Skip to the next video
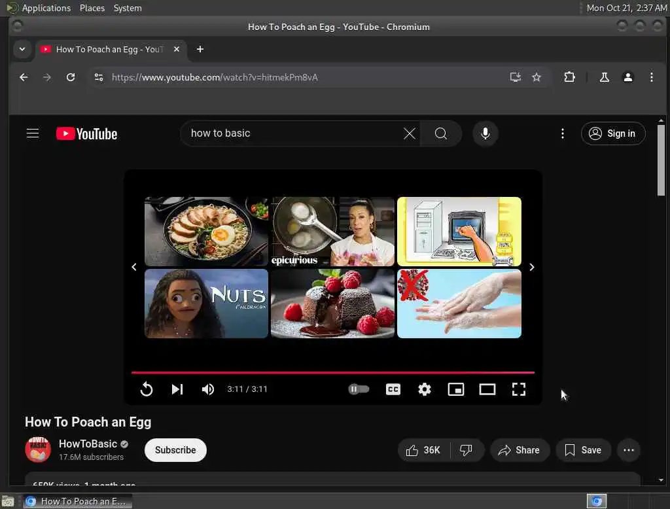670x509 pixels. (177, 389)
